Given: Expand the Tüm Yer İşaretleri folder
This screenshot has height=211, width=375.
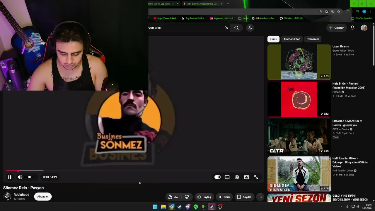Looking at the screenshot, I should [x=362, y=18].
